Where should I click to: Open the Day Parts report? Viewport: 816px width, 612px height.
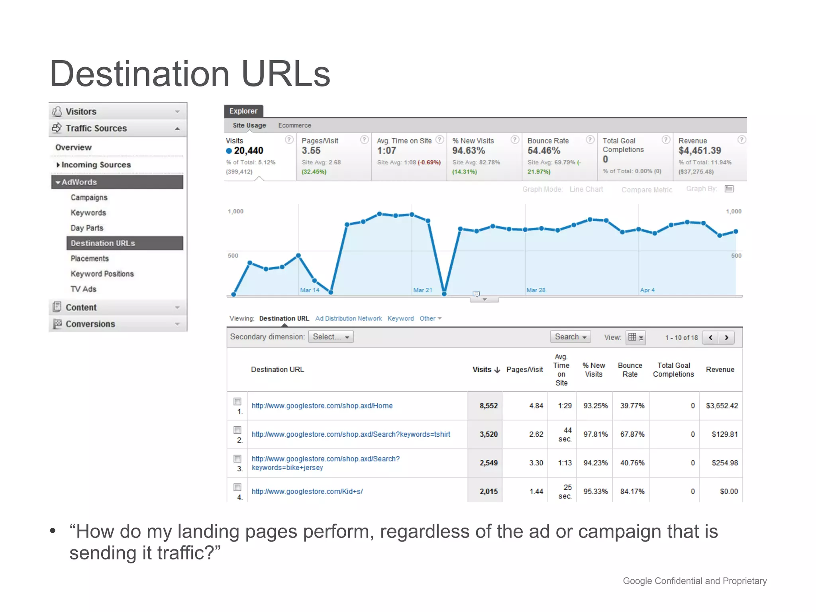[x=87, y=228]
